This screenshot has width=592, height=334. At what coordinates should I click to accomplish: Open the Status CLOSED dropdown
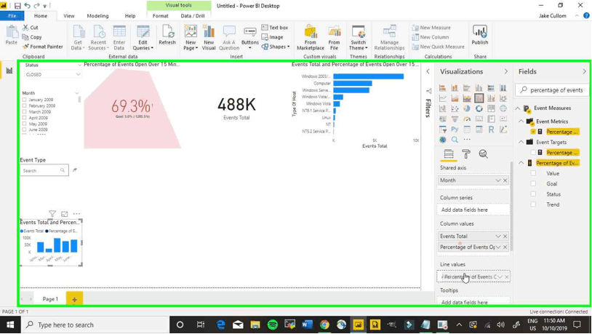tap(53, 74)
